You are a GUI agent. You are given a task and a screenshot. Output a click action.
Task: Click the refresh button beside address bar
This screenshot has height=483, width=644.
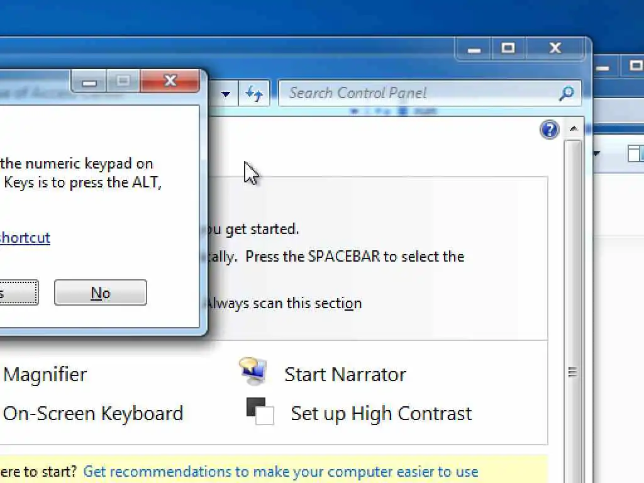pyautogui.click(x=254, y=93)
